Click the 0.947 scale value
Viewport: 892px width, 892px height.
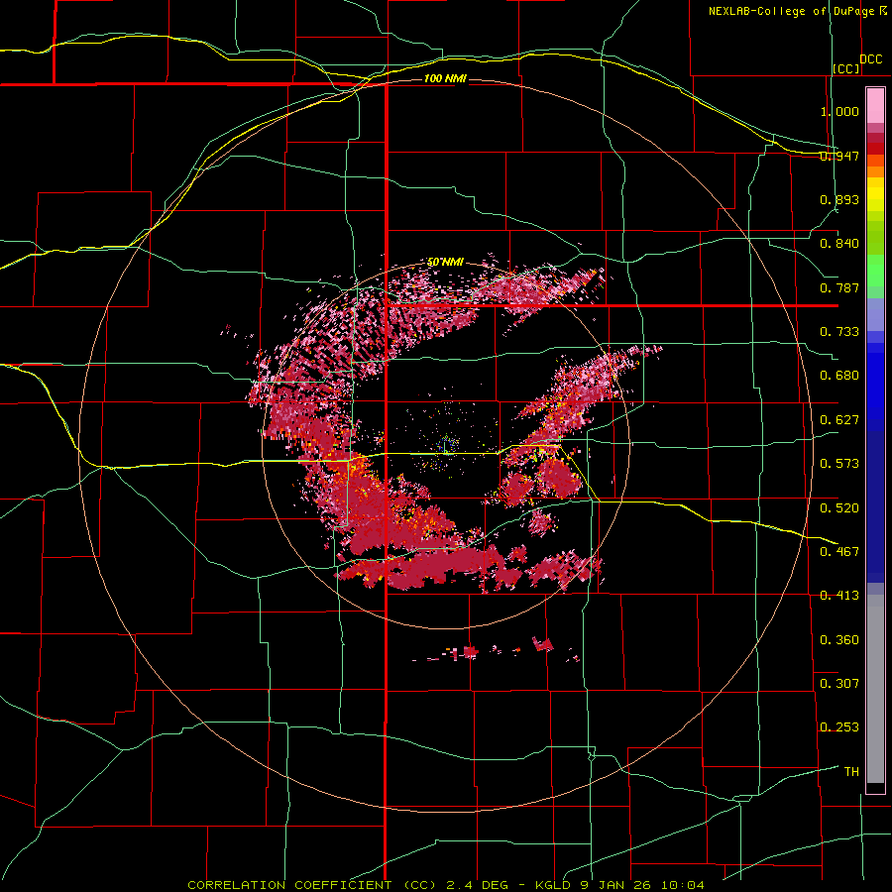click(x=839, y=156)
